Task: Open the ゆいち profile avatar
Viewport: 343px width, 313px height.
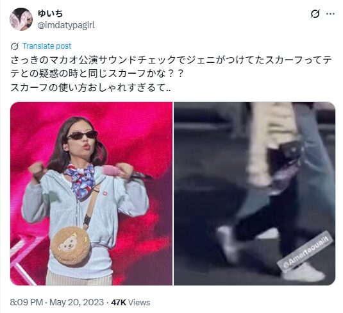Action: pos(21,19)
